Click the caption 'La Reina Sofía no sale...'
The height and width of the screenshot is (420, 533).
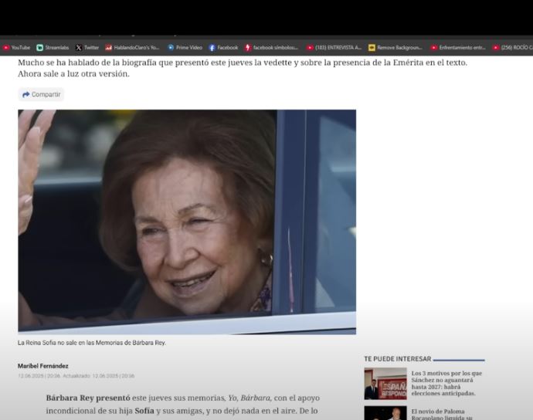point(92,343)
